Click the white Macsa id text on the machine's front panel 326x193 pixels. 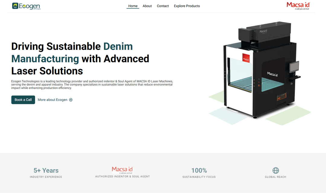(272, 74)
